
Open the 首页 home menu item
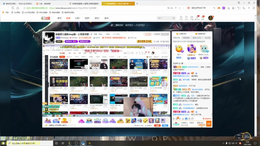tap(59, 18)
